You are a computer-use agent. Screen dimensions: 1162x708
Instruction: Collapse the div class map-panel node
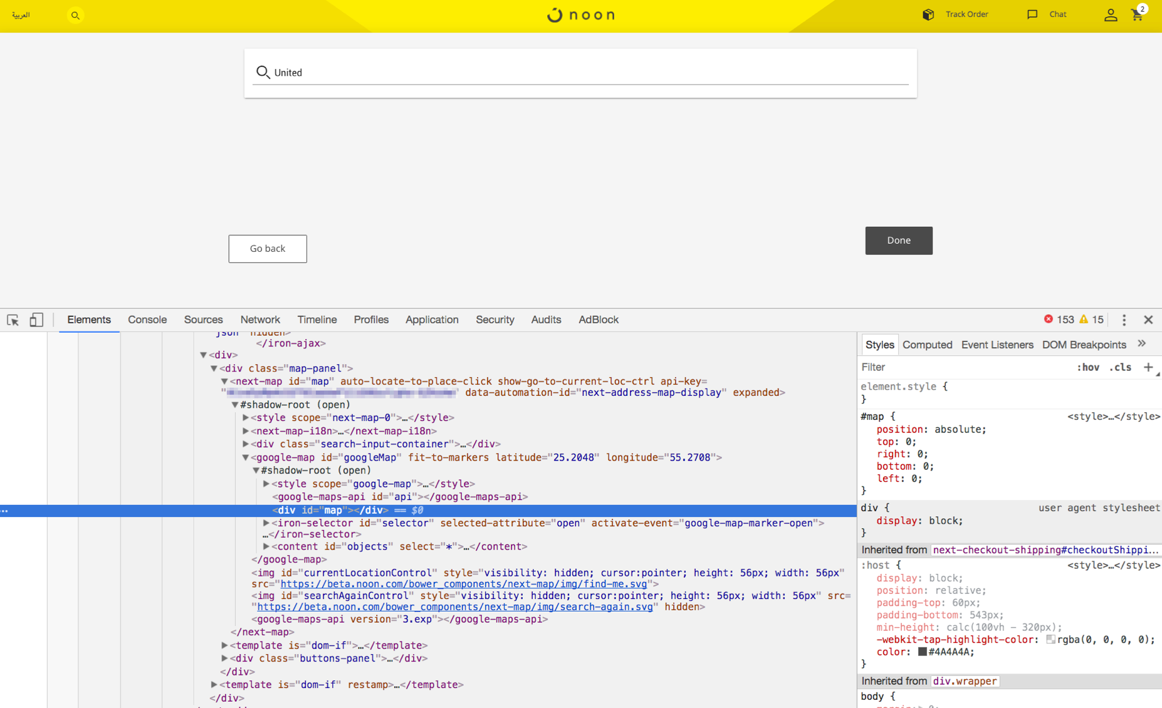[x=214, y=368]
